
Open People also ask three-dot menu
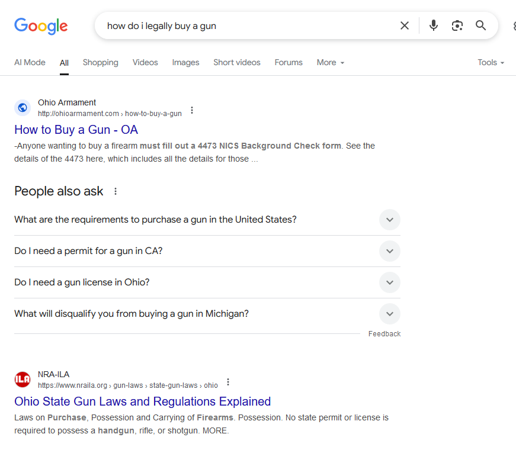click(x=116, y=191)
